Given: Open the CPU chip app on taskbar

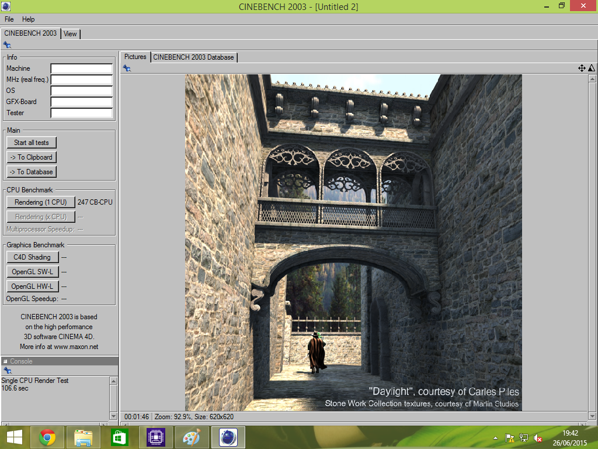Looking at the screenshot, I should coord(155,437).
